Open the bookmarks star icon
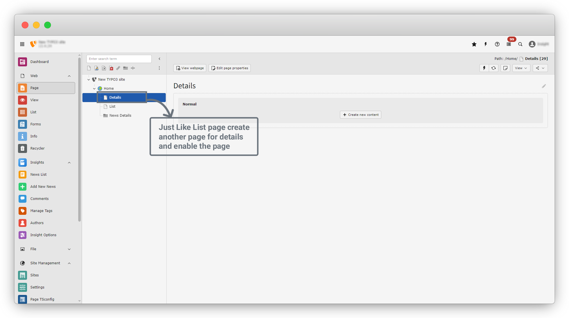The width and height of the screenshot is (569, 318). [474, 44]
